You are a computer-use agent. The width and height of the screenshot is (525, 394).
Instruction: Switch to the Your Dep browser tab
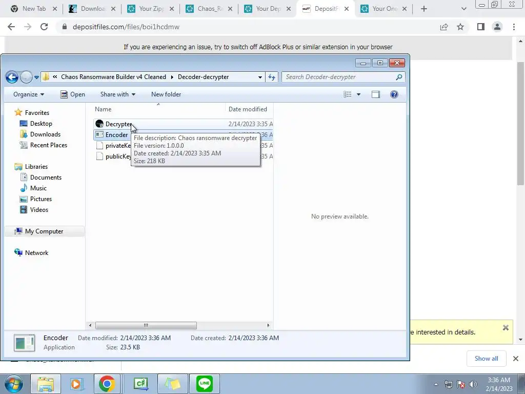[x=268, y=9]
